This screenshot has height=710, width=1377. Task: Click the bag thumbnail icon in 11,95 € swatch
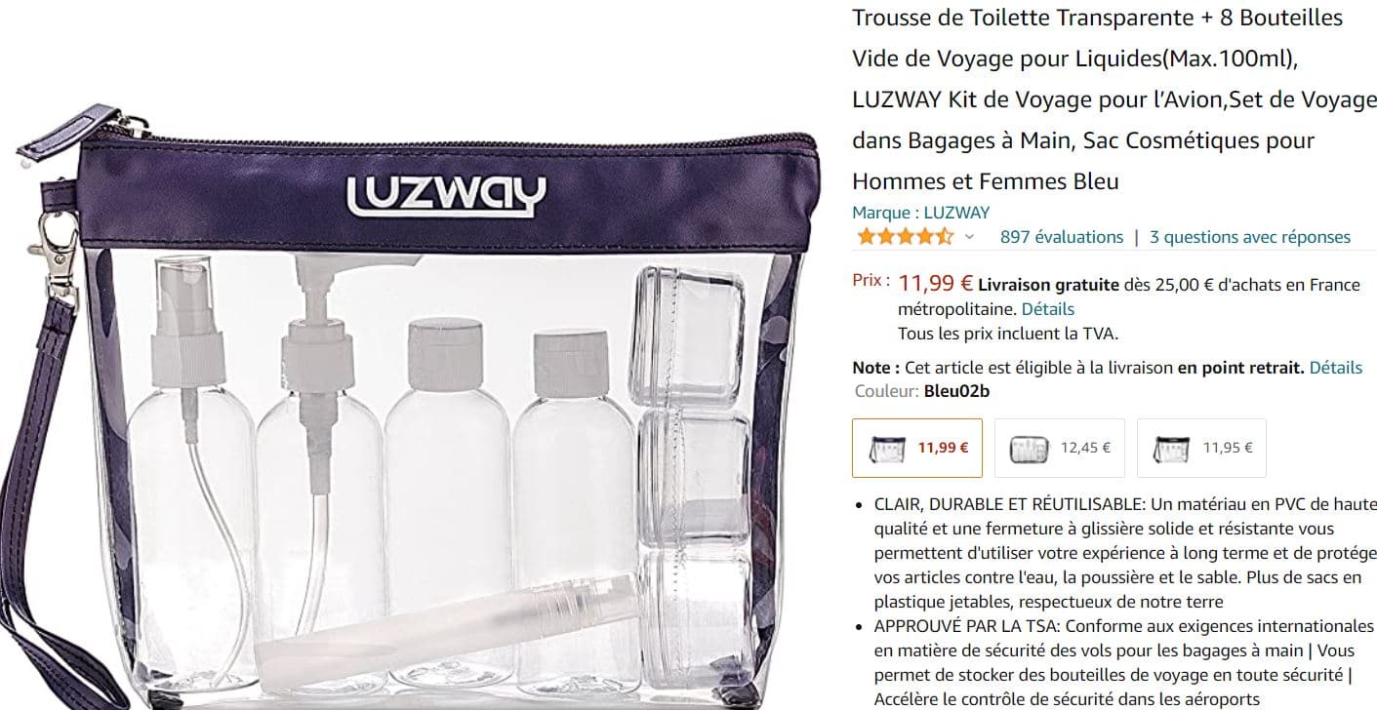coord(1170,449)
